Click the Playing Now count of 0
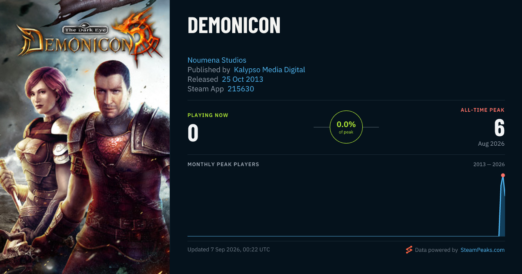 point(193,133)
